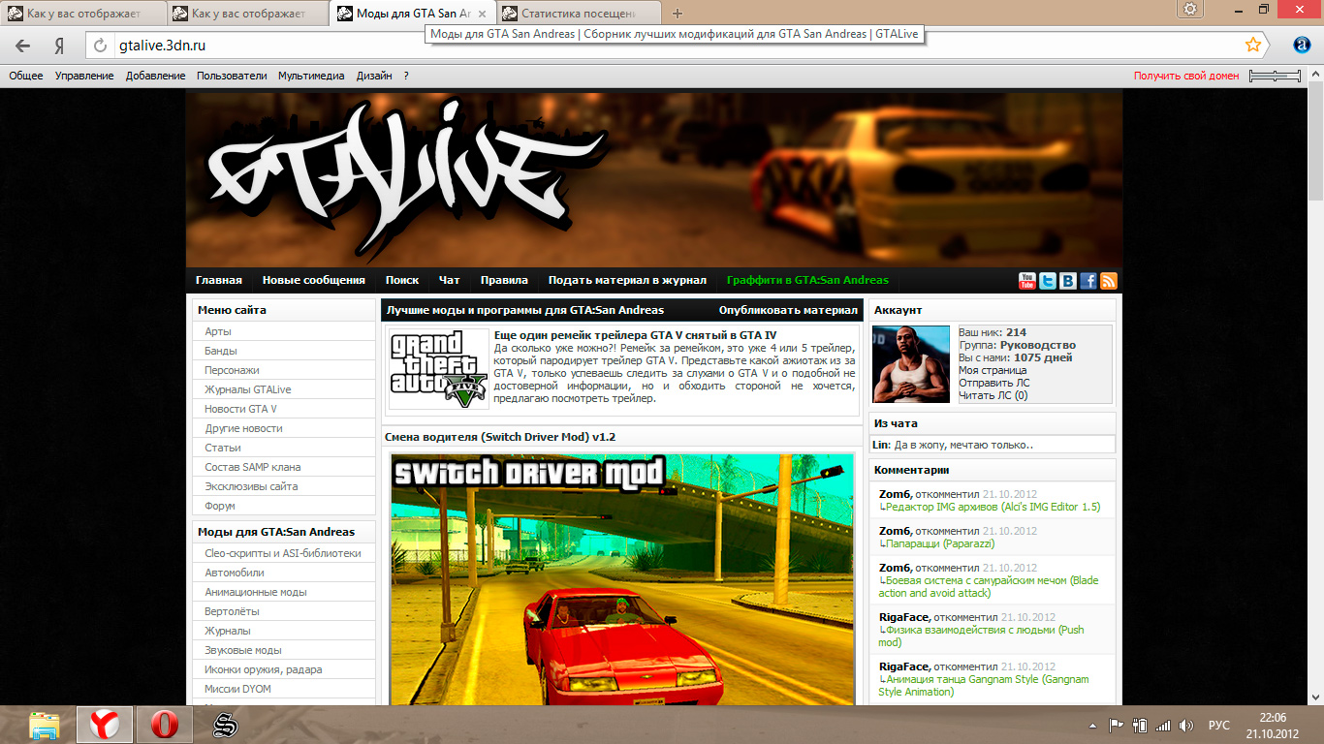Open volume speaker icon in tray
This screenshot has width=1324, height=744.
pos(1185,725)
